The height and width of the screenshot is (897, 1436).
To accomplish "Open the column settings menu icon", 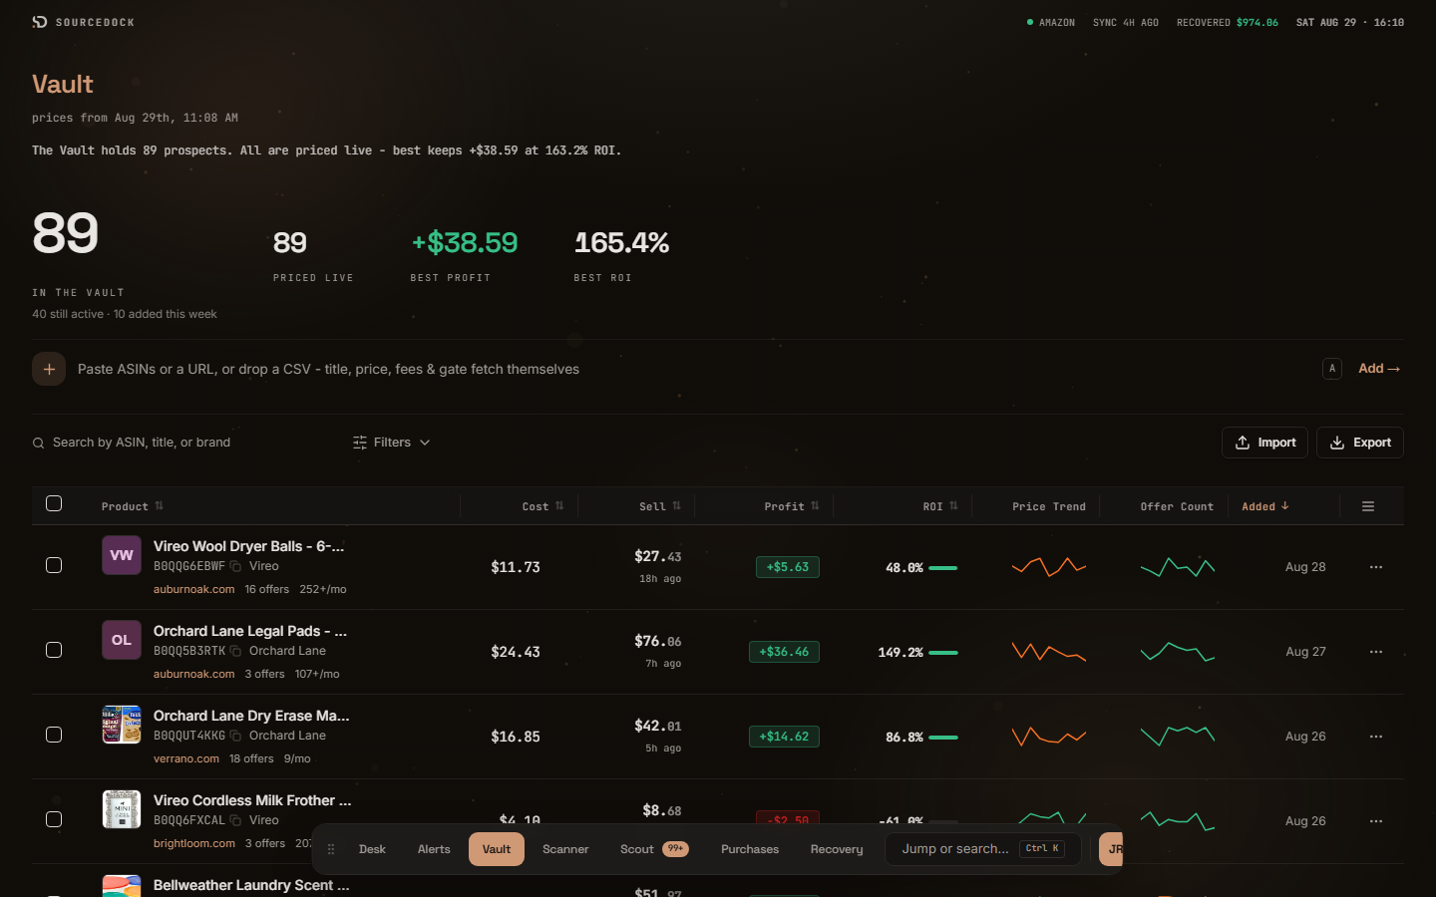I will (1368, 506).
